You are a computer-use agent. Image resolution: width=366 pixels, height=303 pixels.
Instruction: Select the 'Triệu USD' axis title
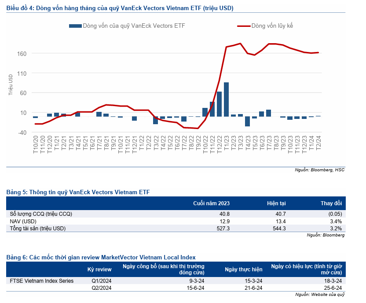pyautogui.click(x=10, y=84)
